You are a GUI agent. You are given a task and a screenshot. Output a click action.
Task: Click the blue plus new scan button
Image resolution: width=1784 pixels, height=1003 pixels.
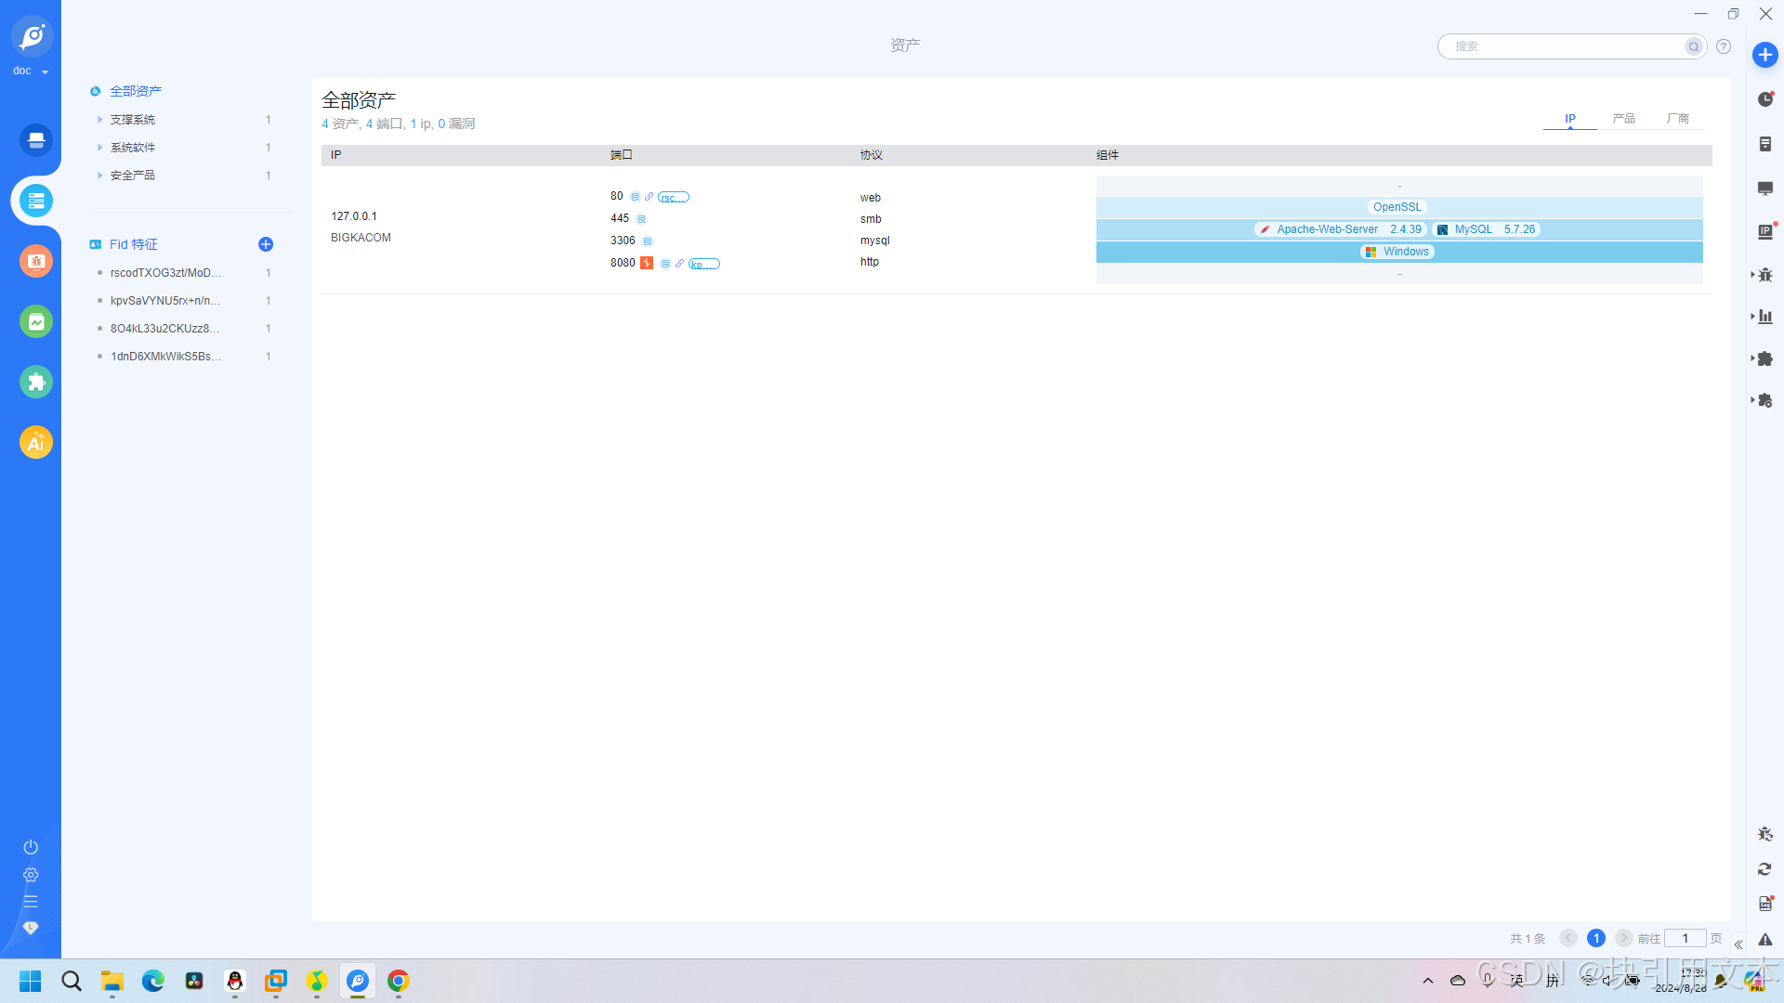1764,55
